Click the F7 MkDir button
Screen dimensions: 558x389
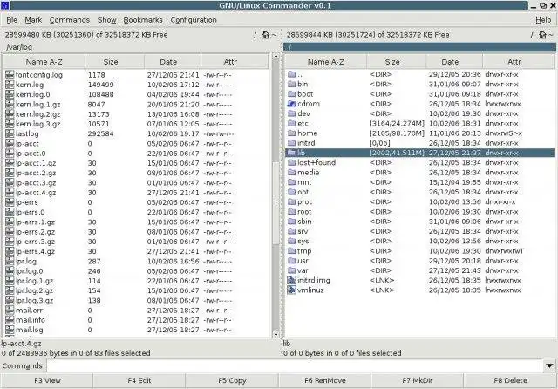click(418, 380)
